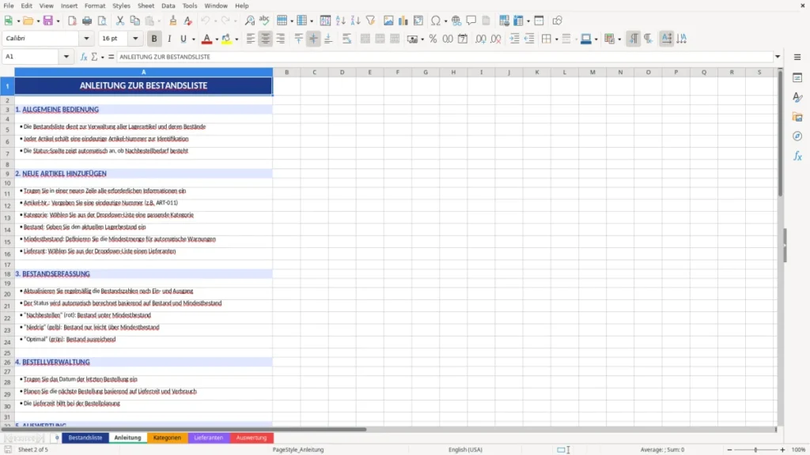810x455 pixels.
Task: Toggle Bold formatting
Action: 154,39
